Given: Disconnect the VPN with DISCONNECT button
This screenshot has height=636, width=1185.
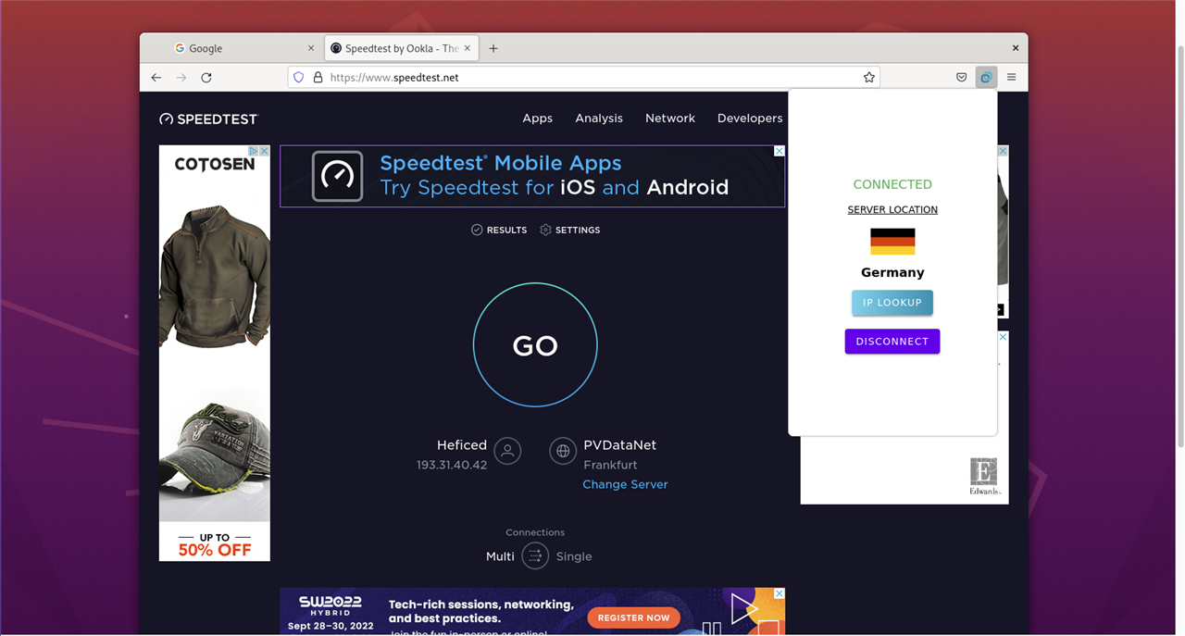Looking at the screenshot, I should click(892, 342).
